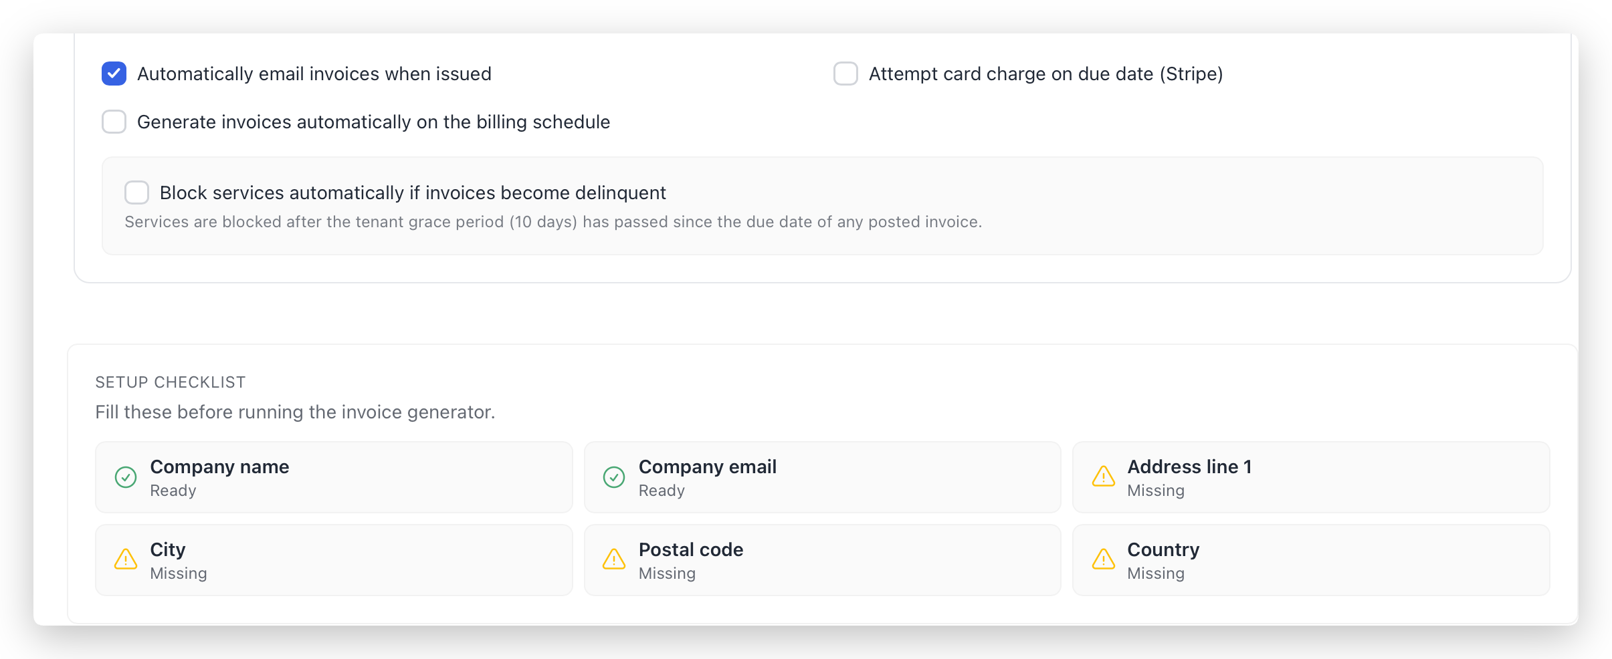
Task: Click the warning icon next to Address line 1
Action: pyautogui.click(x=1103, y=477)
